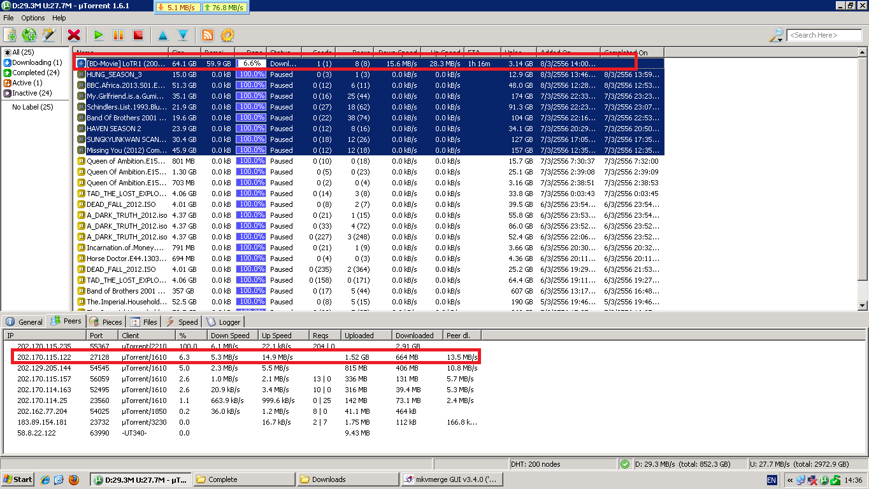
Task: Filter by Inactive (24) category
Action: click(x=27, y=93)
